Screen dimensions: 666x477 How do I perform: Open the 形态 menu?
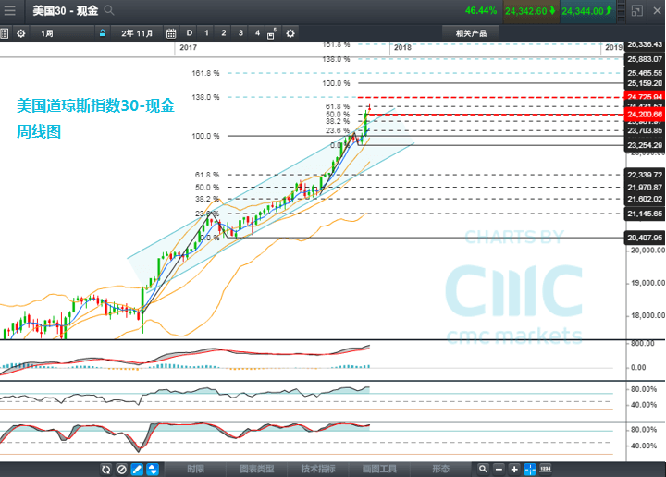pyautogui.click(x=440, y=469)
